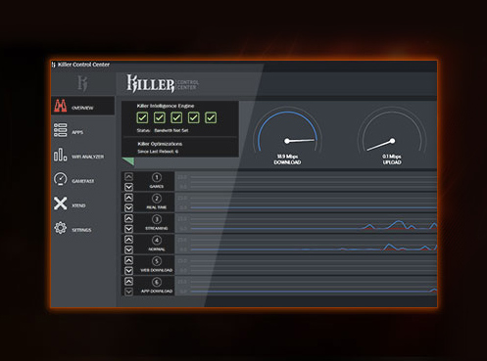Image resolution: width=487 pixels, height=361 pixels.
Task: Click the Normal bandwidth graph
Action: 307,244
